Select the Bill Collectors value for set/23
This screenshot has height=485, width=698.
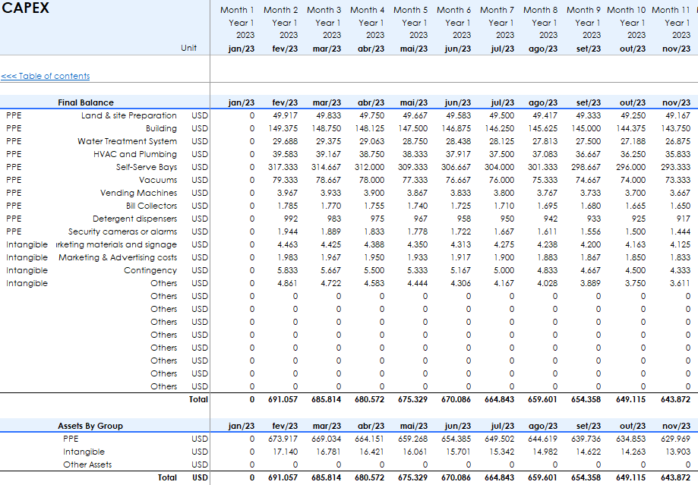coord(589,206)
